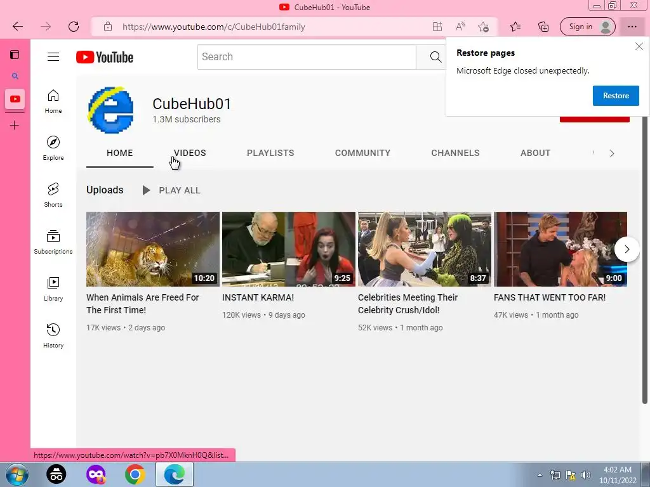Viewport: 650px width, 487px height.
Task: Reload the page with the refresh icon
Action: point(74,27)
